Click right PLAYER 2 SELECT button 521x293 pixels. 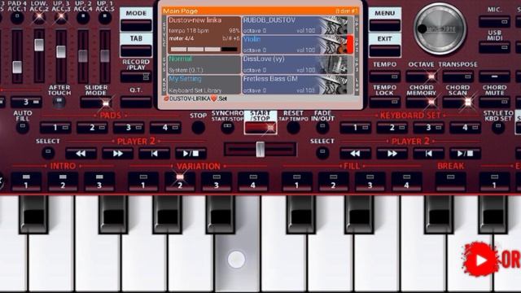pos(322,153)
